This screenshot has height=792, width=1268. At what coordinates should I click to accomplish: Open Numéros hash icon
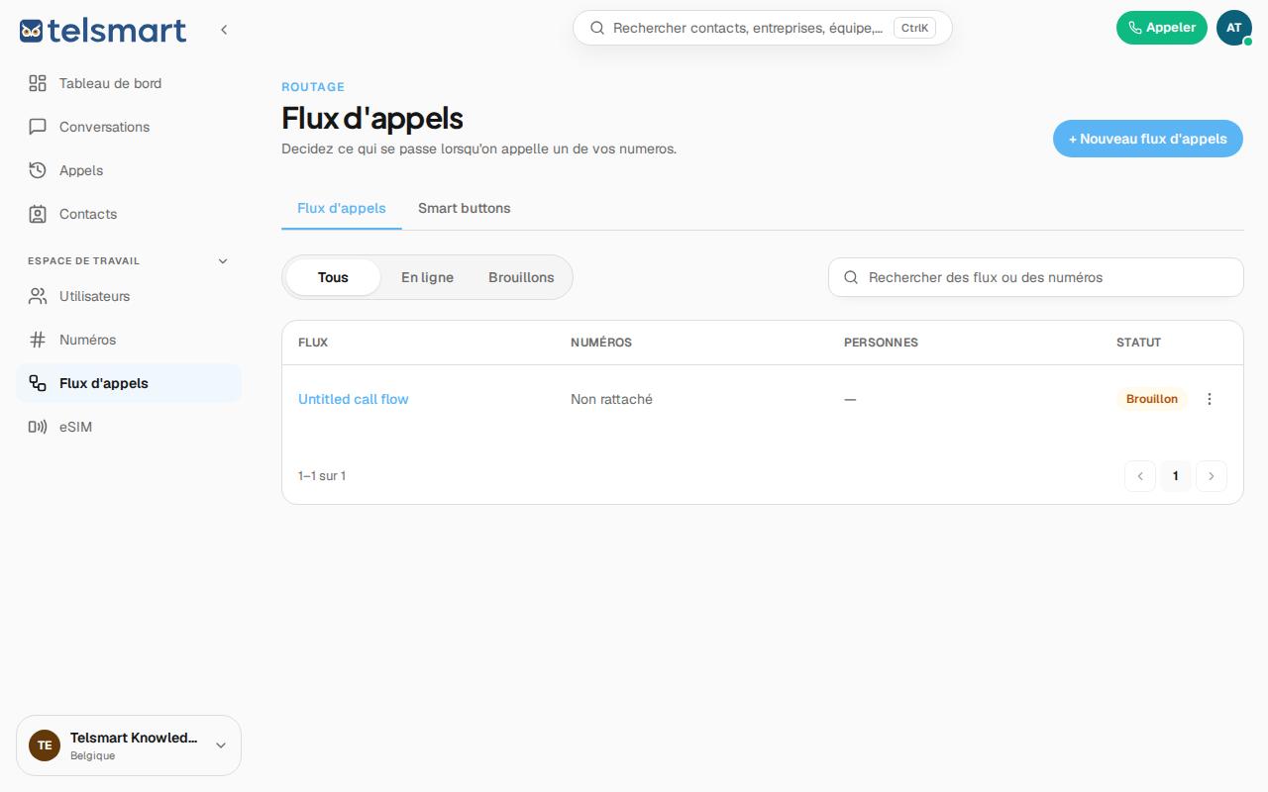coord(38,340)
